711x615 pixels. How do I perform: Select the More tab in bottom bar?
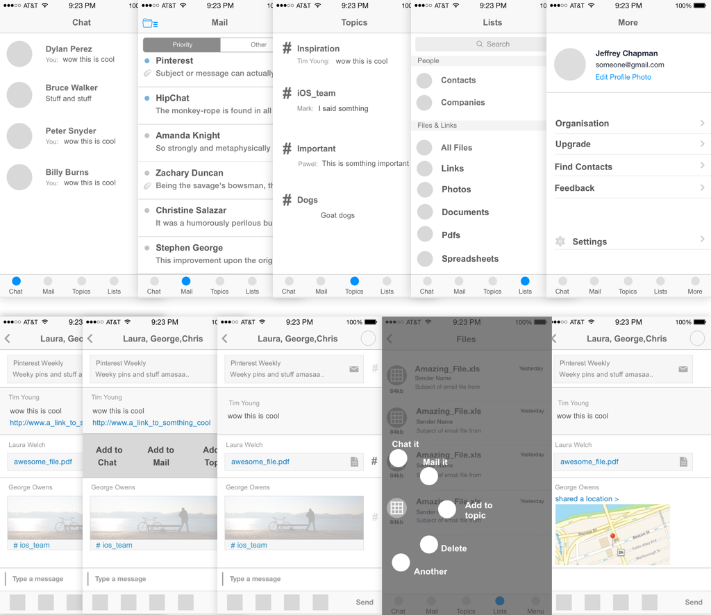[x=694, y=285]
